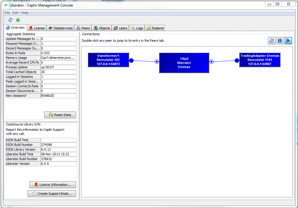Viewport: 298px width, 208px height.
Task: Click the New Sessions? ENABLED value
Action: 58,96
